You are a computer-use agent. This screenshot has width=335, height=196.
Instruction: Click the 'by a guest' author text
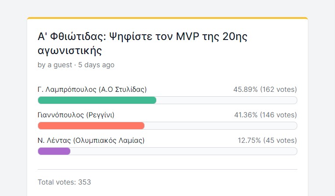pos(55,65)
